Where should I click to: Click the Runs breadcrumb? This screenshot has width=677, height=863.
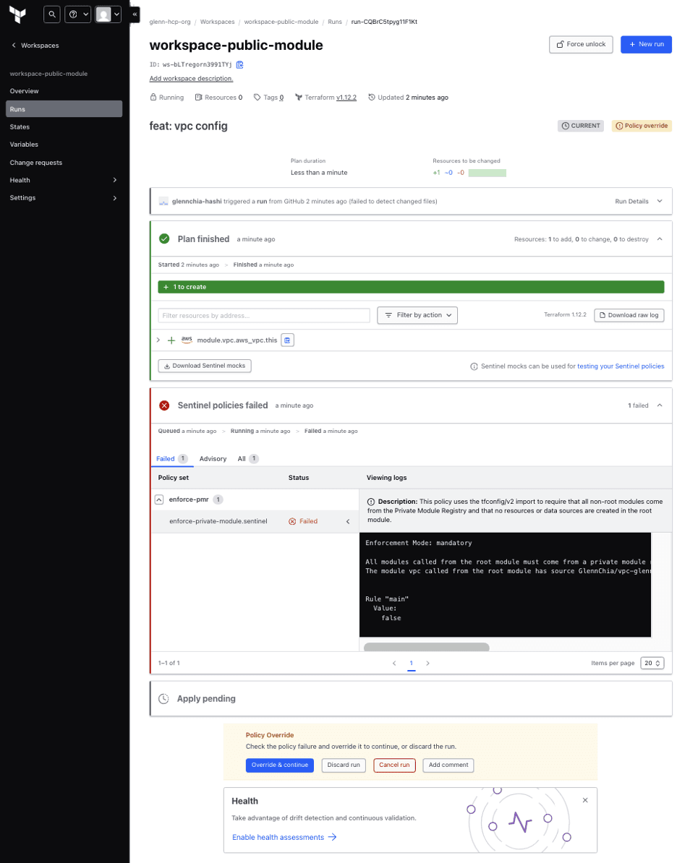point(334,22)
